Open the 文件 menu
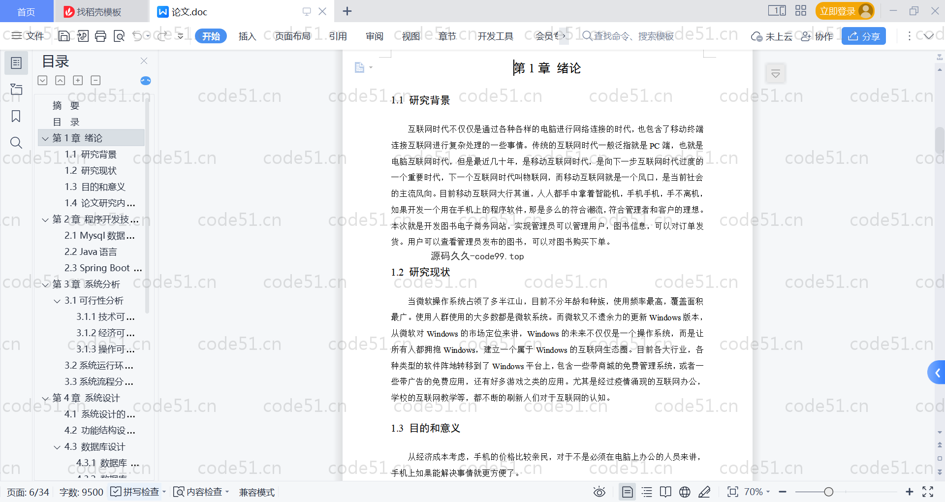Image resolution: width=945 pixels, height=502 pixels. click(28, 36)
